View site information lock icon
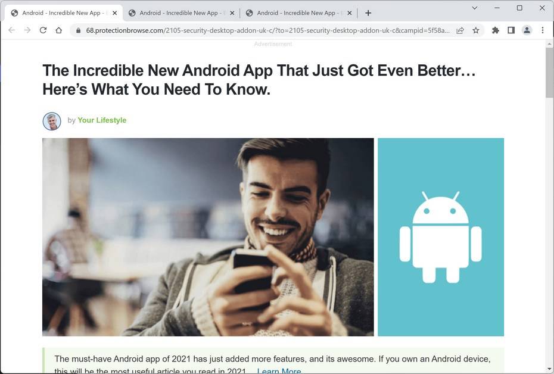This screenshot has height=374, width=554. click(78, 30)
